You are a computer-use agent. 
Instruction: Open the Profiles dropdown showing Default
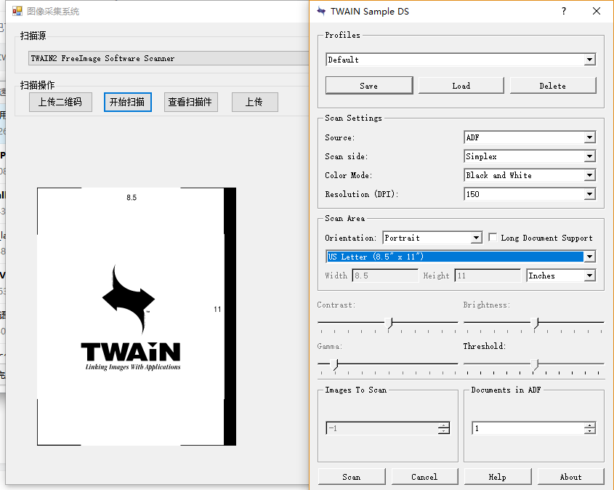(591, 60)
